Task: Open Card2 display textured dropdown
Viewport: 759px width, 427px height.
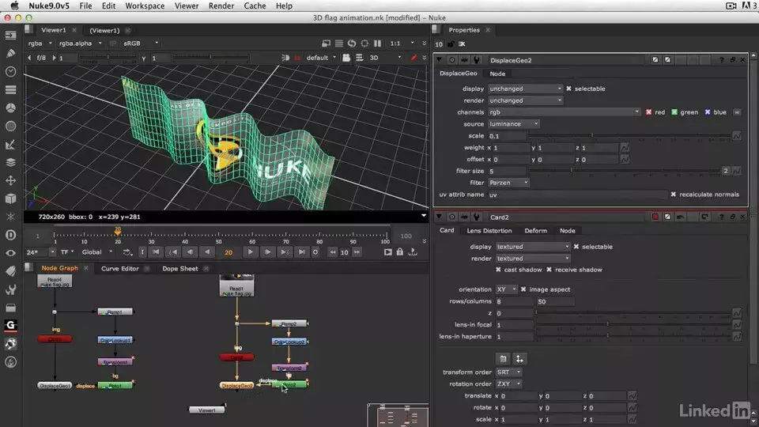Action: pos(533,247)
